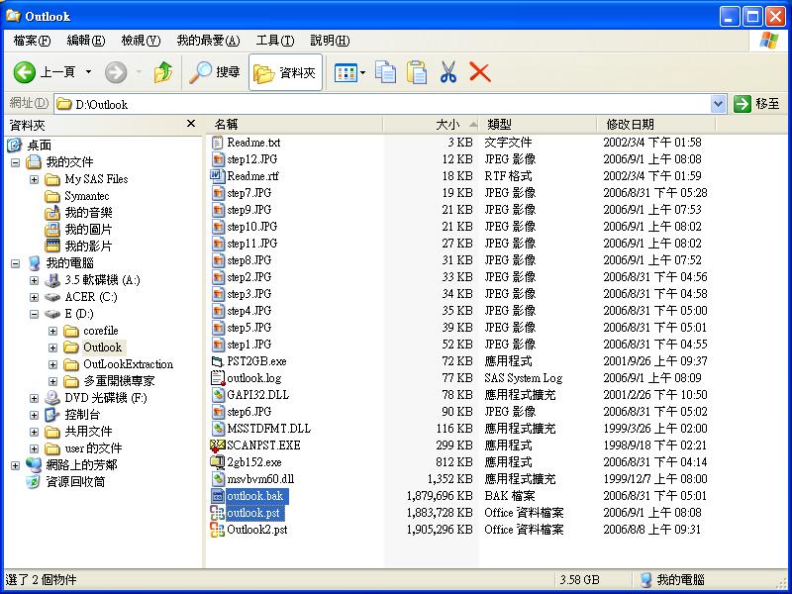Collapse the 我的電腦 tree node
Screen dimensions: 792x594
[15, 263]
